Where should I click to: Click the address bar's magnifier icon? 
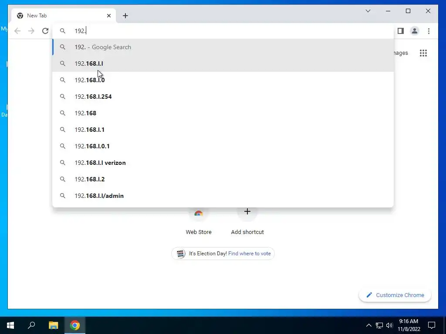63,31
